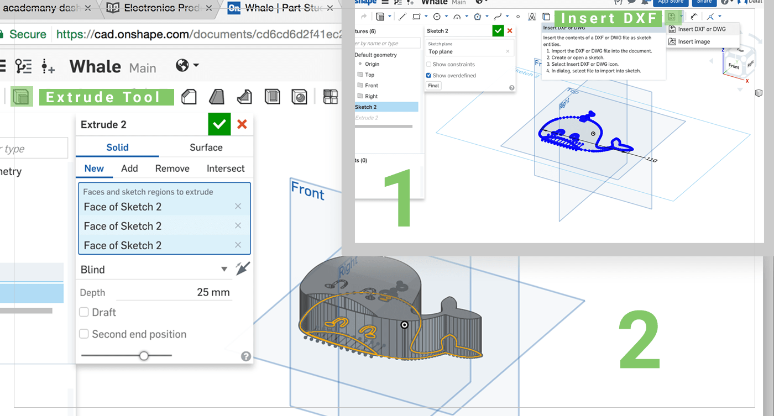774x416 pixels.
Task: Open help icon in Extrude 2 dialog
Action: click(x=246, y=356)
